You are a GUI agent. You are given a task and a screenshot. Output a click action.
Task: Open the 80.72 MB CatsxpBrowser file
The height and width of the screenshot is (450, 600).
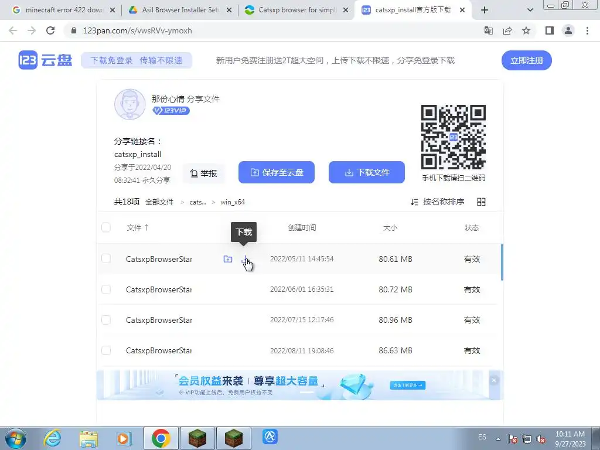[159, 289]
